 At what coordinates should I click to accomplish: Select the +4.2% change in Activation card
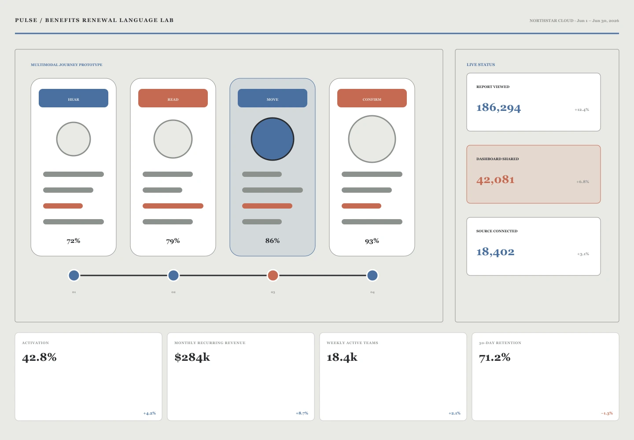[x=150, y=413]
